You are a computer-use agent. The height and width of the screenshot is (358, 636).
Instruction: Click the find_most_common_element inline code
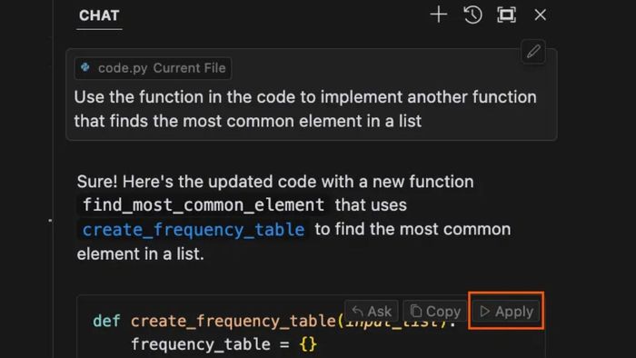click(204, 204)
